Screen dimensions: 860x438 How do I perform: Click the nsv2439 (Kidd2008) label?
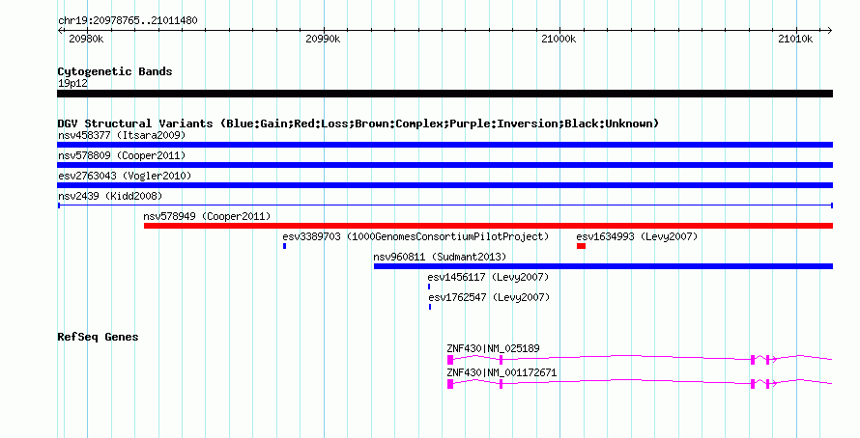point(110,196)
